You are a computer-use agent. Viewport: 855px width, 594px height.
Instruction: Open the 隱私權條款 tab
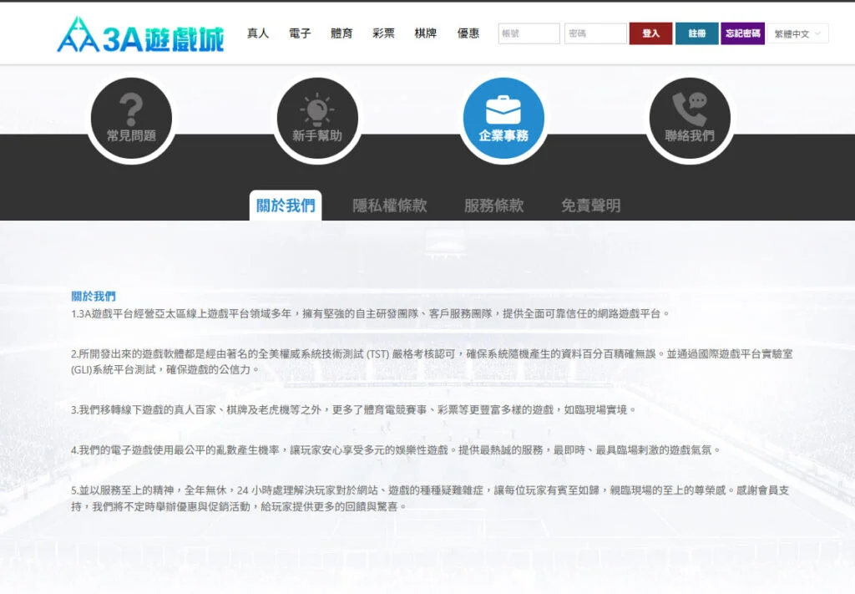(389, 206)
